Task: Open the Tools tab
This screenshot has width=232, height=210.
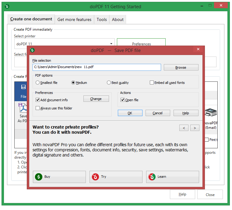Action: [x=102, y=19]
